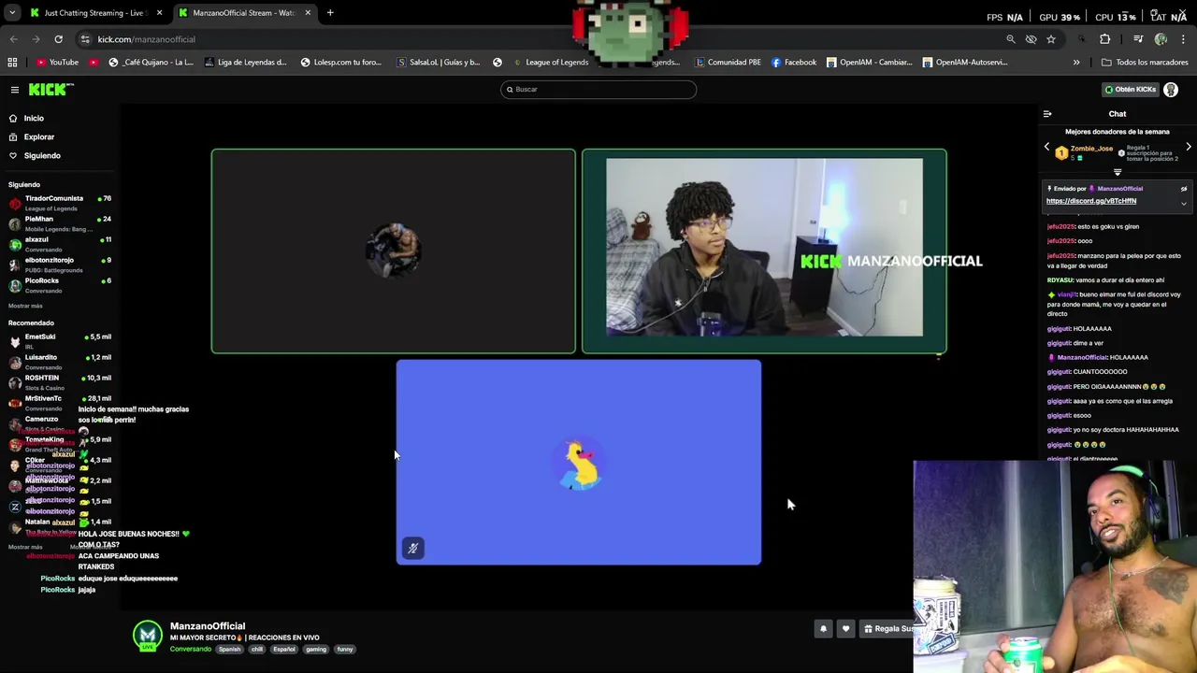
Task: Collapse the chat panel with arrow icon
Action: click(x=1047, y=114)
